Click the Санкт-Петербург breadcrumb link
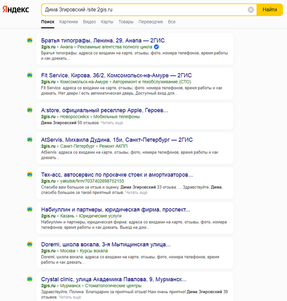The height and width of the screenshot is (301, 287). (x=77, y=146)
